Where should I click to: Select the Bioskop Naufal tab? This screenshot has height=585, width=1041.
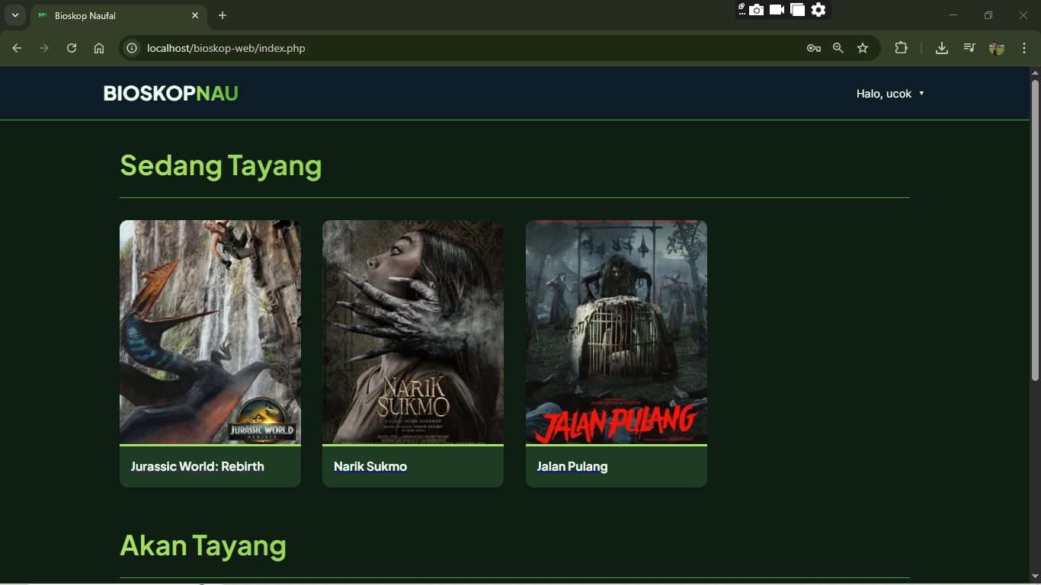click(x=107, y=15)
